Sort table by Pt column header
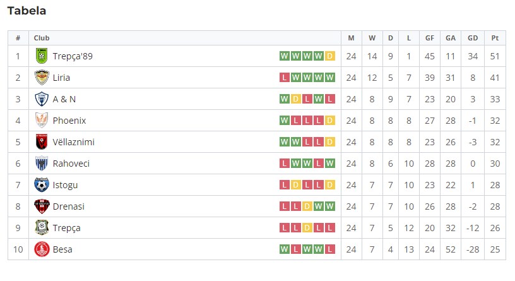 click(x=494, y=38)
